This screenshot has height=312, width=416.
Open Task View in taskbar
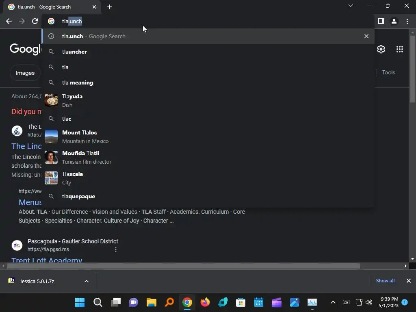tap(116, 302)
